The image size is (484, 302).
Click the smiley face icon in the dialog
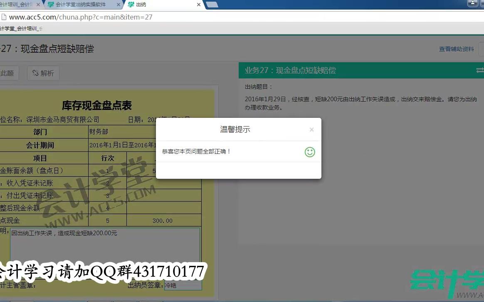[309, 152]
